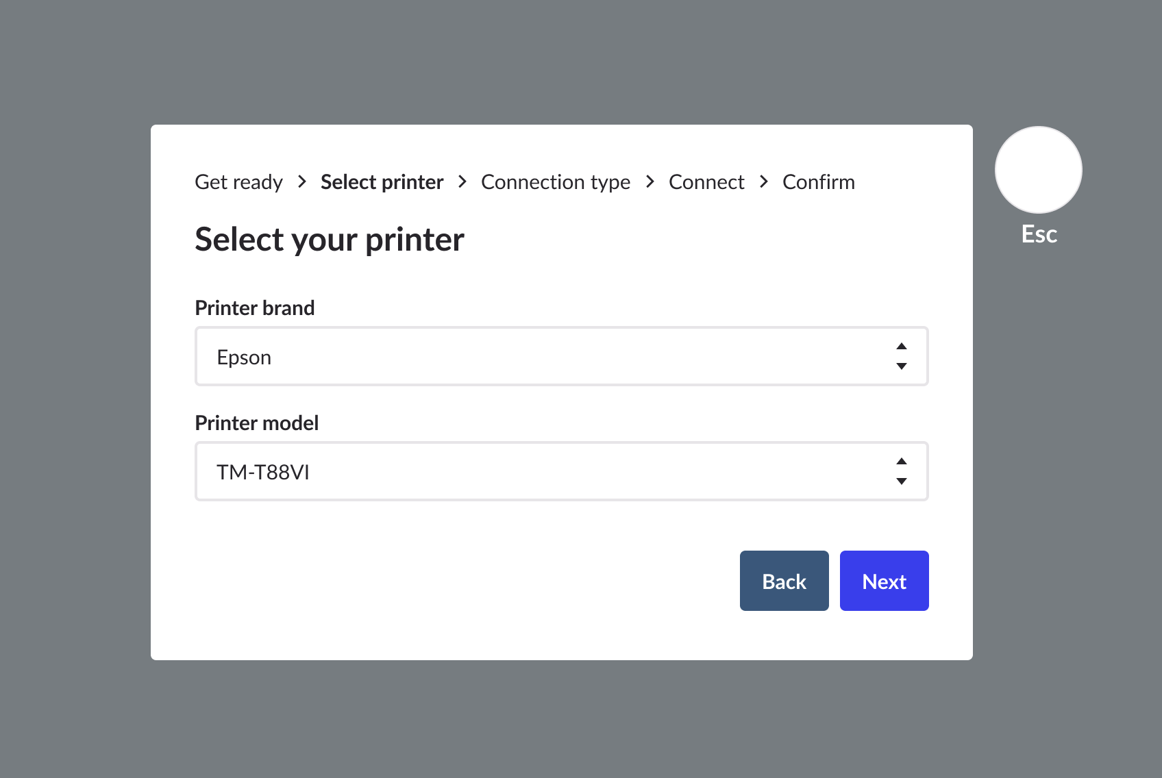Click the Printer brand label
This screenshot has width=1162, height=778.
pos(254,308)
